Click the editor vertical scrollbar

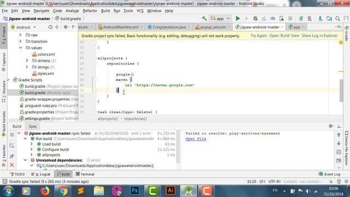click(341, 90)
